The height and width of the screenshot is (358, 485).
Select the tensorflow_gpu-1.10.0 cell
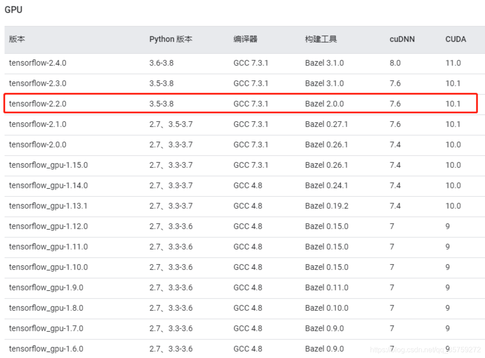pyautogui.click(x=48, y=267)
